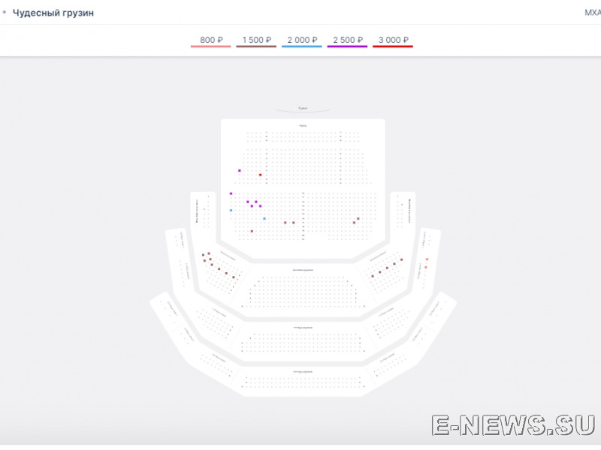Toggle the 2 000 ₽ price filter
Image resolution: width=601 pixels, height=450 pixels.
[301, 40]
